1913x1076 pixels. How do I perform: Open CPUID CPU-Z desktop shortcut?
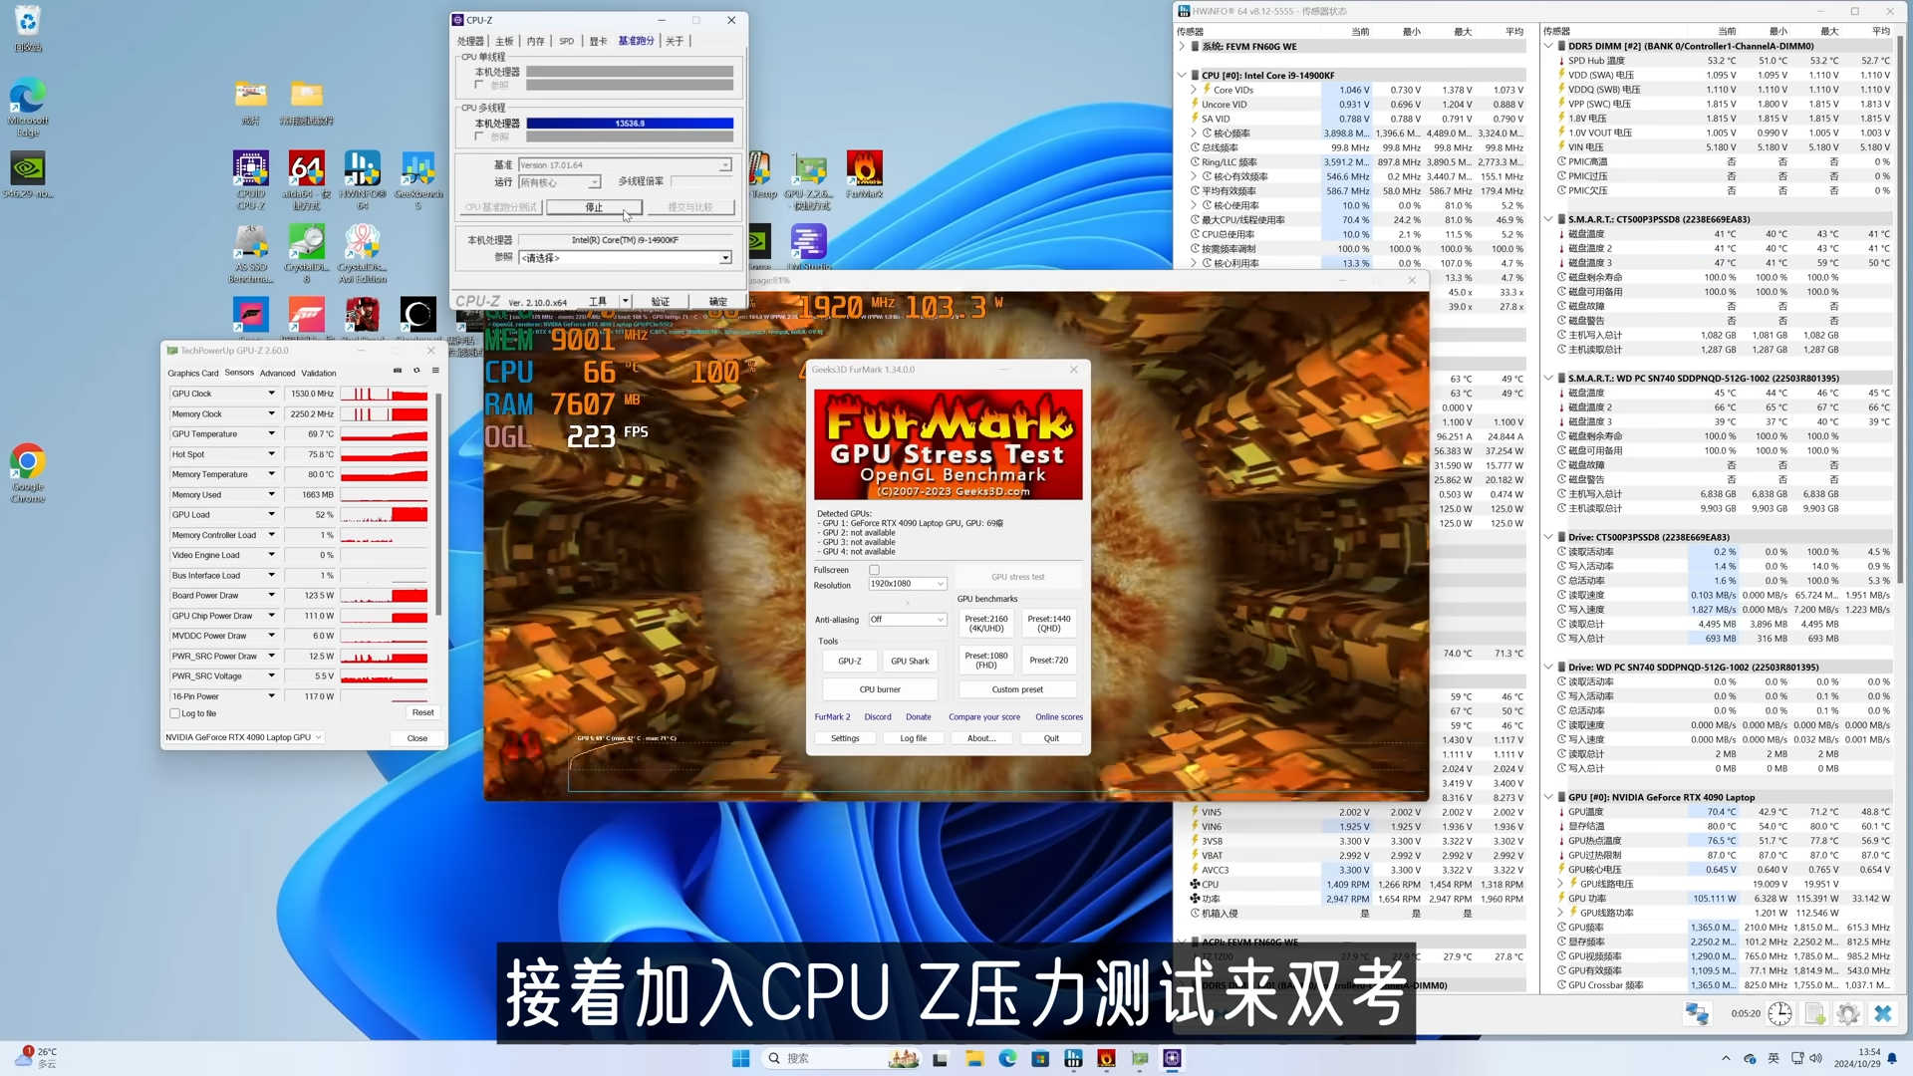pyautogui.click(x=251, y=180)
